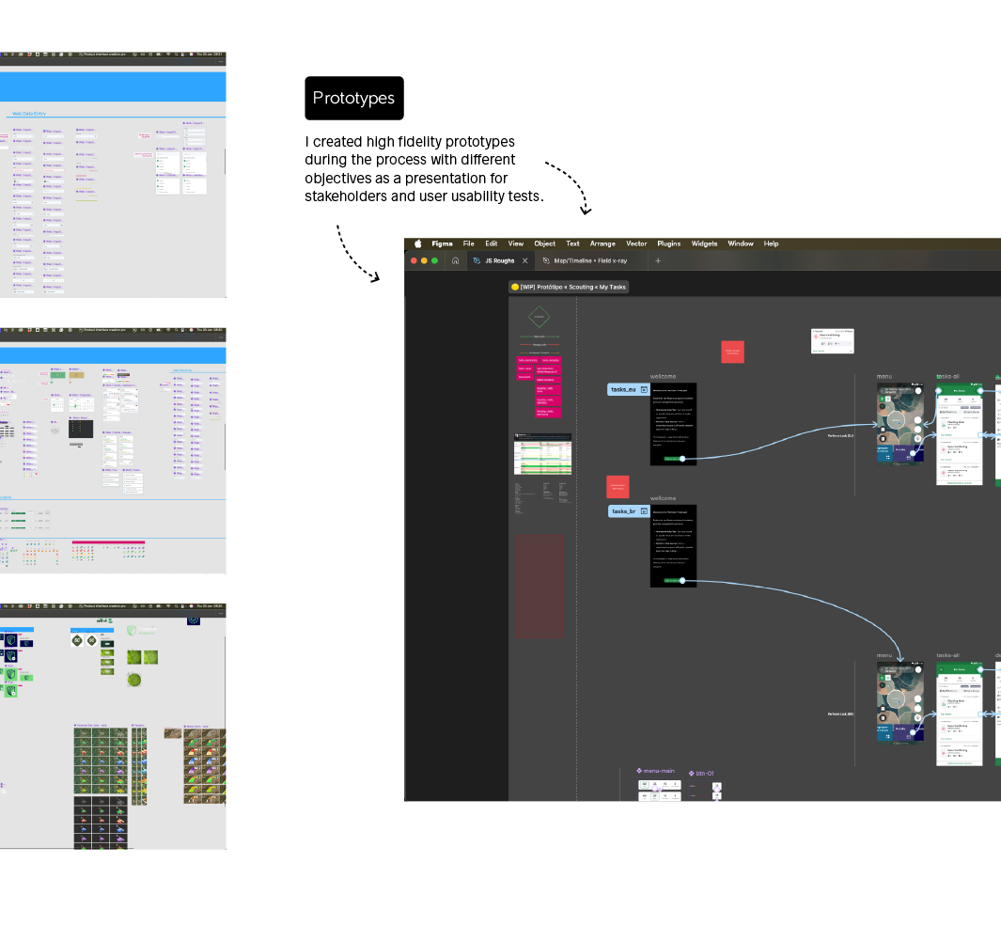Click the tasks_br flow play icon
Screen dimensions: 1001x941
coord(645,511)
